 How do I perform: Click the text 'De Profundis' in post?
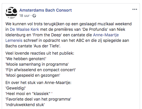pos(95,29)
